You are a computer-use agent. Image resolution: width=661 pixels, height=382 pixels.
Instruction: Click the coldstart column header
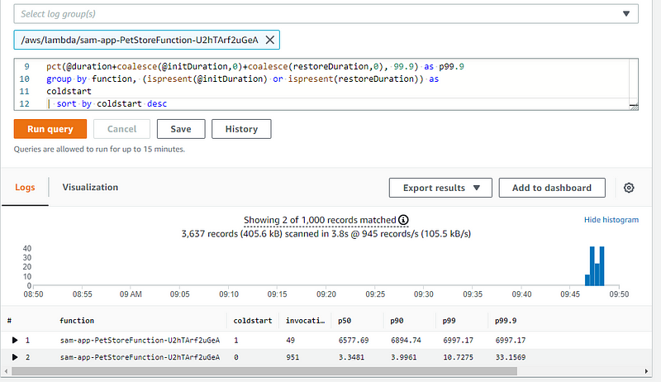pos(253,321)
